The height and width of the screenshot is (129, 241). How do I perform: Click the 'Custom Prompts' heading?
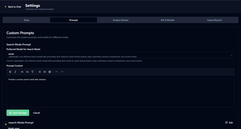(x=20, y=33)
